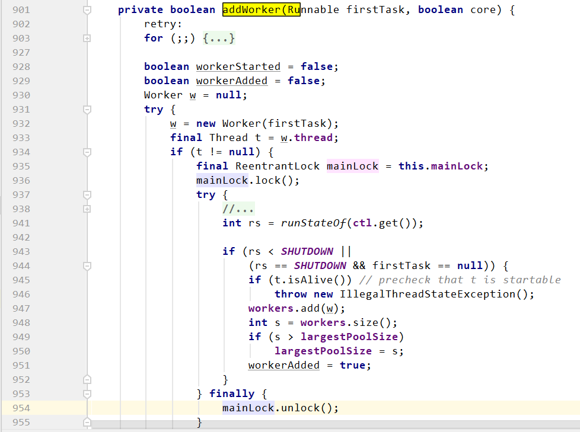Click 'mainLock.unlock()' on line 954

click(x=278, y=408)
